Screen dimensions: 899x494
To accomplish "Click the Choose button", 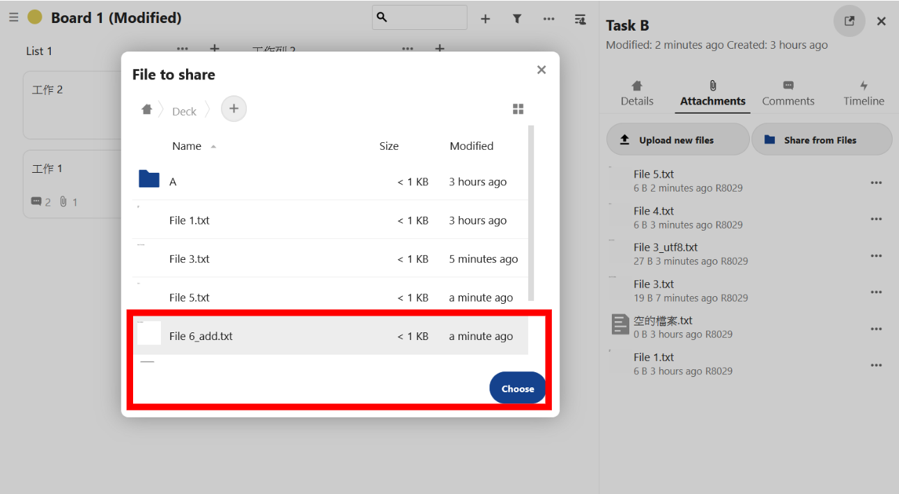I will pyautogui.click(x=517, y=388).
